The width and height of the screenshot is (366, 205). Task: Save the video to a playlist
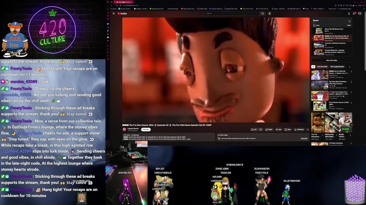[288, 130]
